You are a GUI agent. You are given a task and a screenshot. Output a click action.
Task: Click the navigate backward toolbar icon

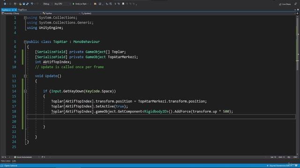5,4
